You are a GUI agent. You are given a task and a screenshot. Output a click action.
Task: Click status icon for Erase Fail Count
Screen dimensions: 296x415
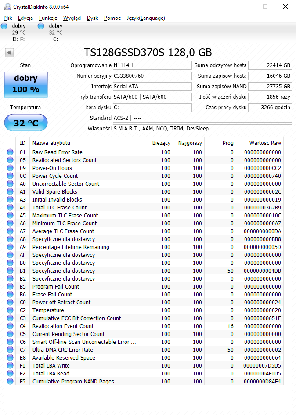[x=10, y=295]
